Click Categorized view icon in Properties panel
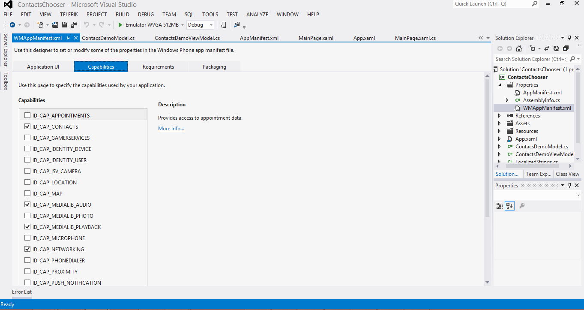 pos(500,205)
